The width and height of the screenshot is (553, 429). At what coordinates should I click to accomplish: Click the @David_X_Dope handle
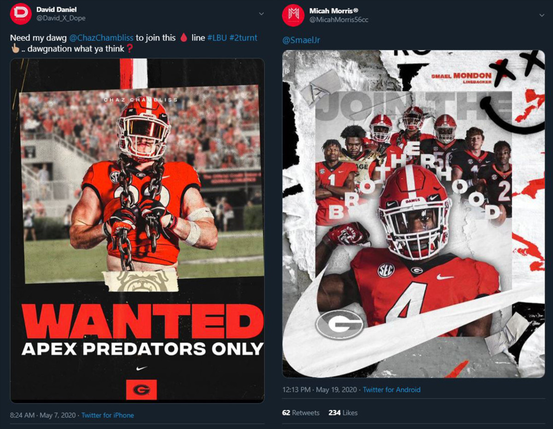[61, 18]
